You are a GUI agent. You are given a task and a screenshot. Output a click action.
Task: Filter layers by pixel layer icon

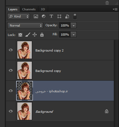(x=36, y=17)
